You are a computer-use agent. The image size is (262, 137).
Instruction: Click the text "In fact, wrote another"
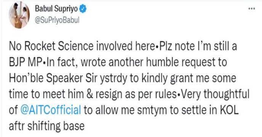click(x=96, y=62)
